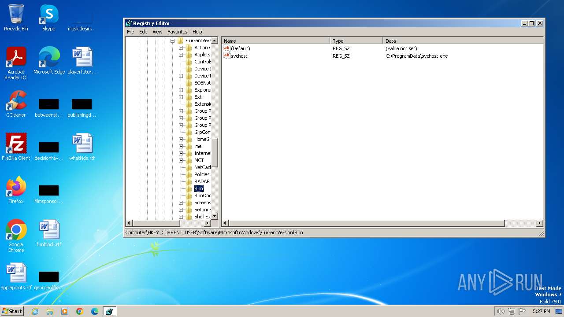Open the File menu
564x317 pixels.
(x=130, y=32)
